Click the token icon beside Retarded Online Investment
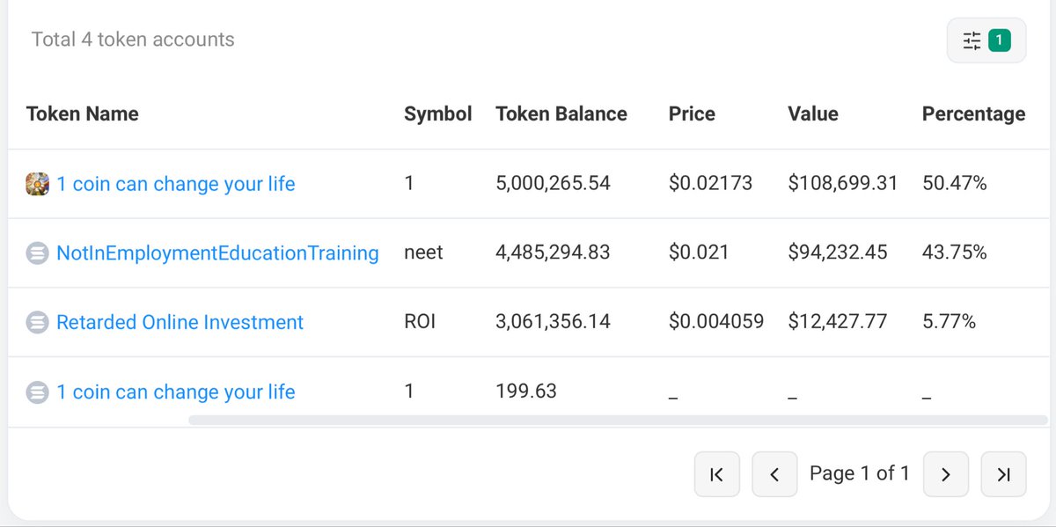1056x527 pixels. (37, 323)
